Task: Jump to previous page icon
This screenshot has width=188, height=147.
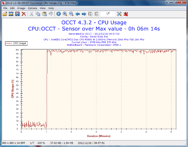Action: click(90, 14)
